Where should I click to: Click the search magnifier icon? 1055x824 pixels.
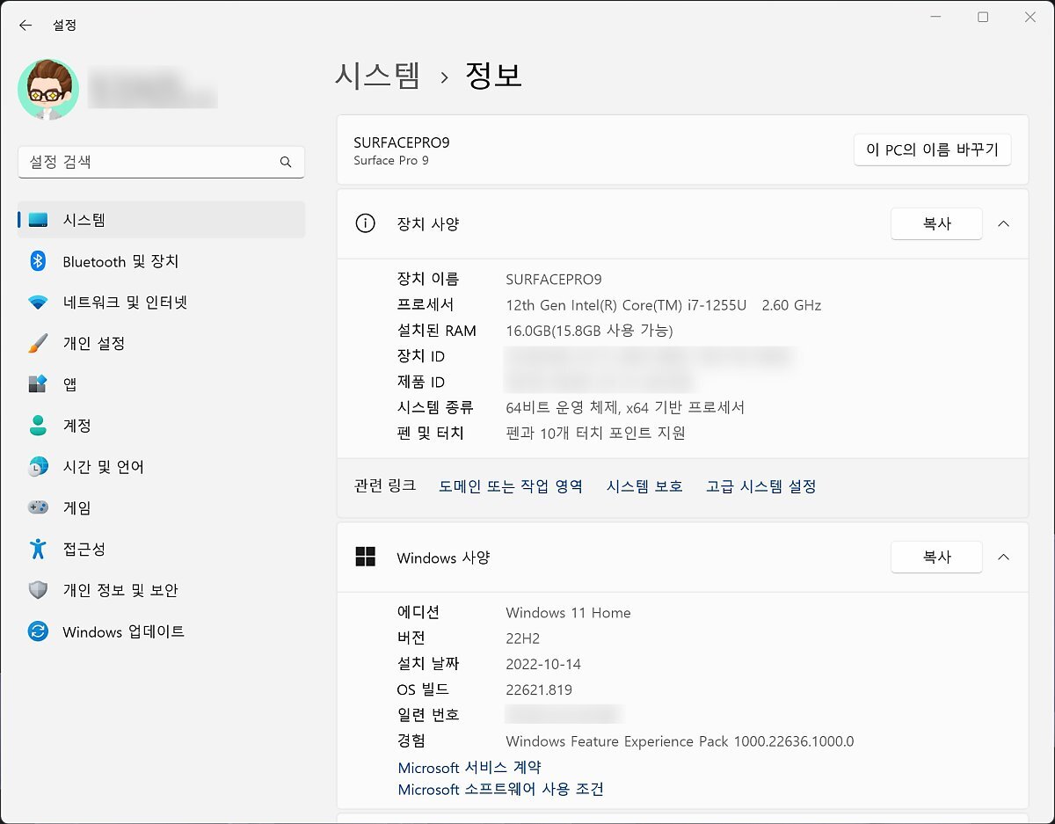[286, 162]
